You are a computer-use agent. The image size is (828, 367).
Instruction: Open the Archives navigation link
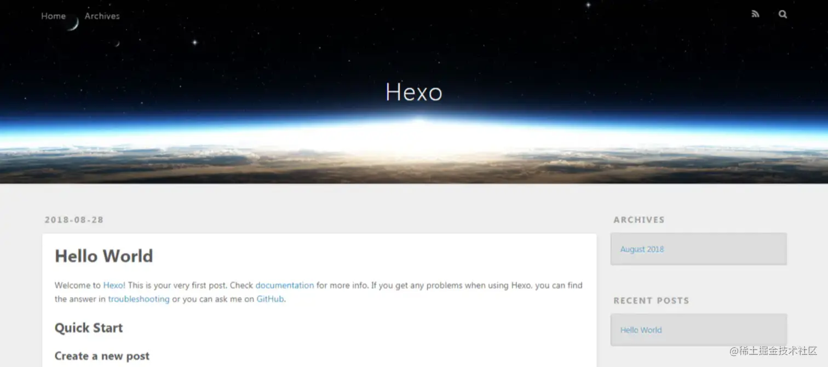click(102, 16)
